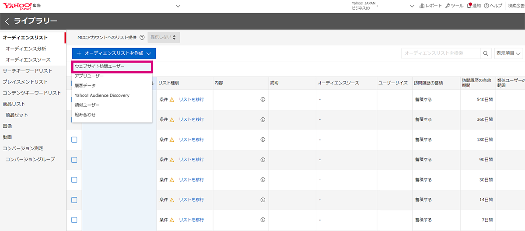Click the magnifier search icon button
The height and width of the screenshot is (231, 525).
(x=486, y=53)
